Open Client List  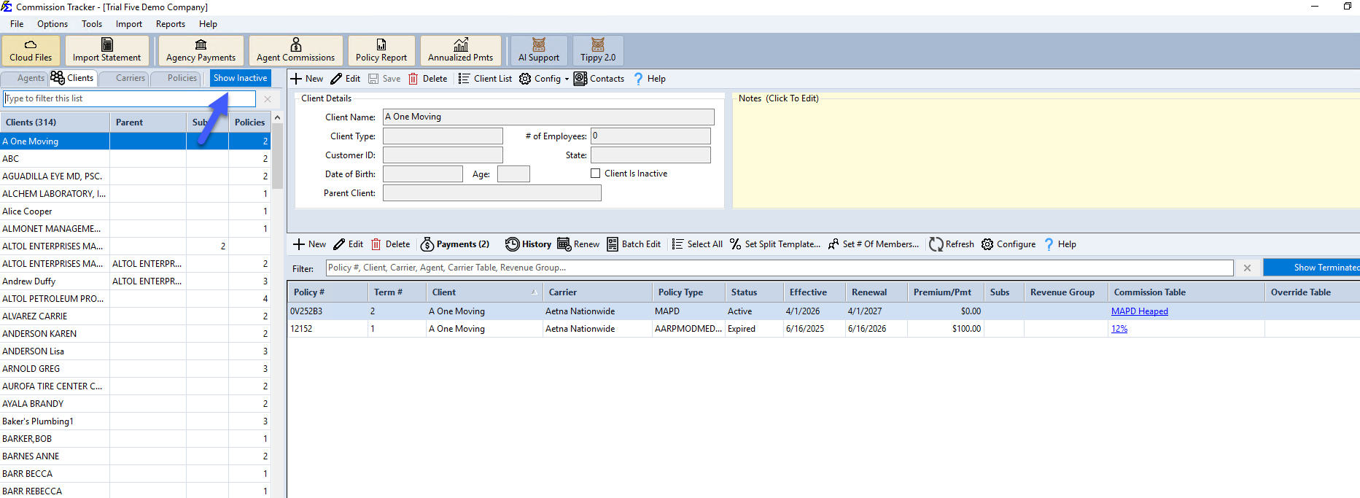point(485,79)
